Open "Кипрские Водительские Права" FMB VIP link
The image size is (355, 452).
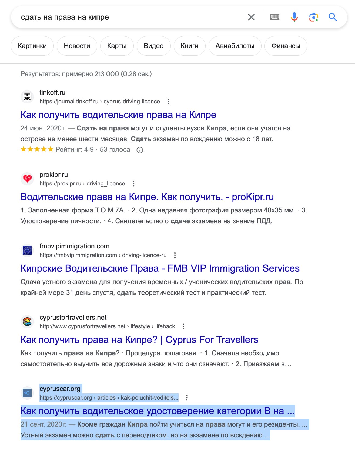point(160,268)
